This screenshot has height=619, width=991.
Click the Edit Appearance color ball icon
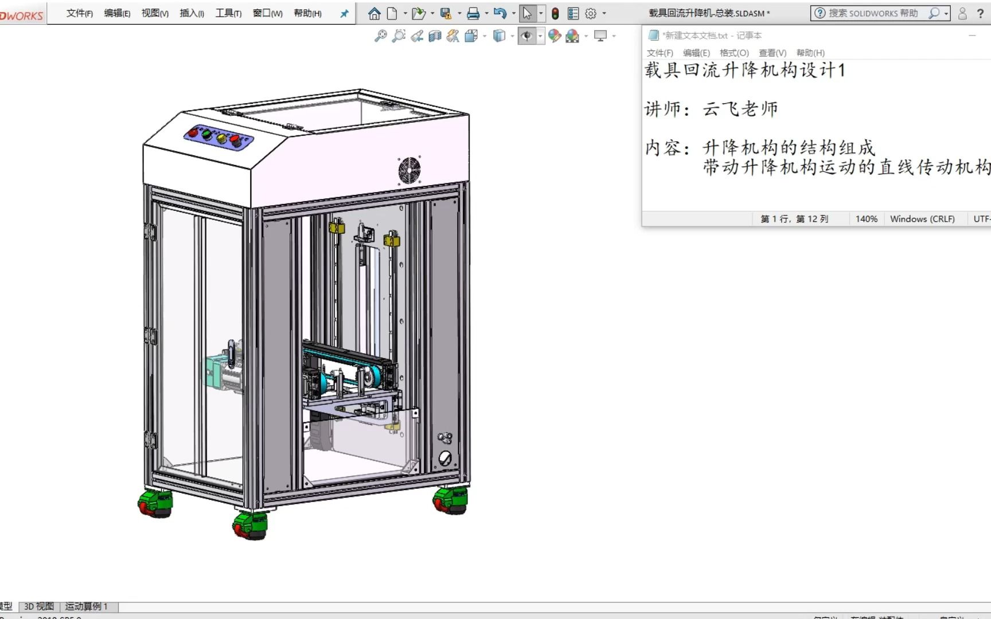click(x=554, y=36)
